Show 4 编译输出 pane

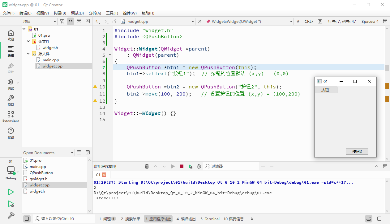tap(186, 219)
